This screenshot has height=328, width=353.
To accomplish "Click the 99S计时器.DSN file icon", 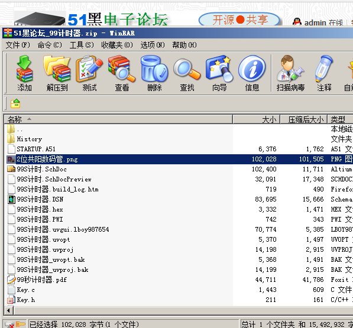I will click(11, 199).
